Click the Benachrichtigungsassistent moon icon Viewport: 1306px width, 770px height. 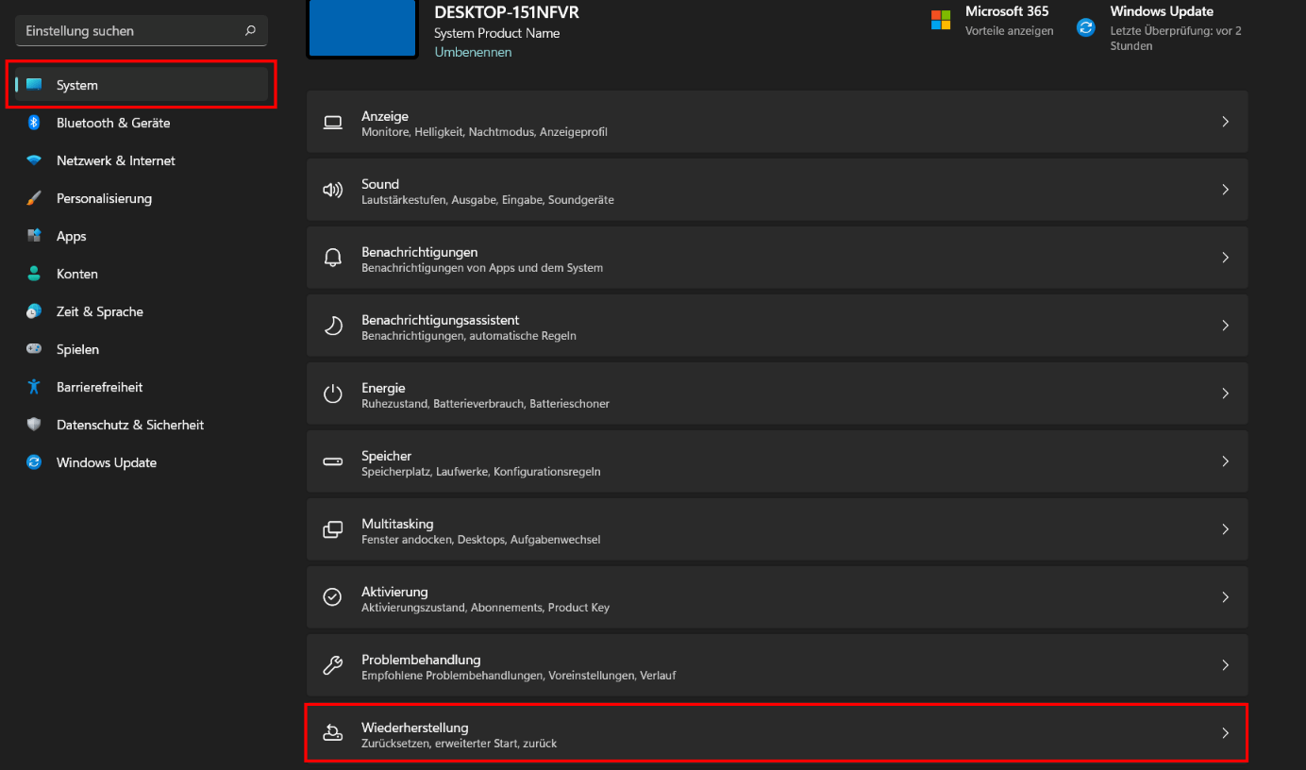[332, 326]
